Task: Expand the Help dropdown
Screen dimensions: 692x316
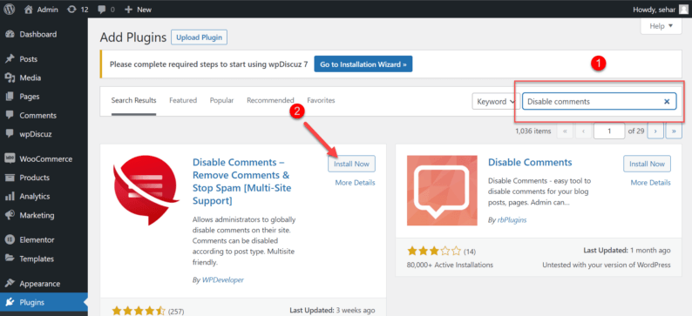Action: [x=661, y=26]
